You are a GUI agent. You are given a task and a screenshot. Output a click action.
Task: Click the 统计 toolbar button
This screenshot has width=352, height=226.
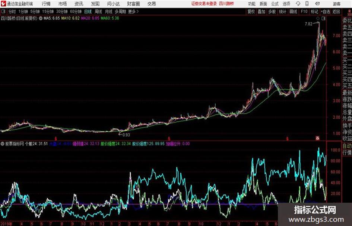(x=283, y=12)
